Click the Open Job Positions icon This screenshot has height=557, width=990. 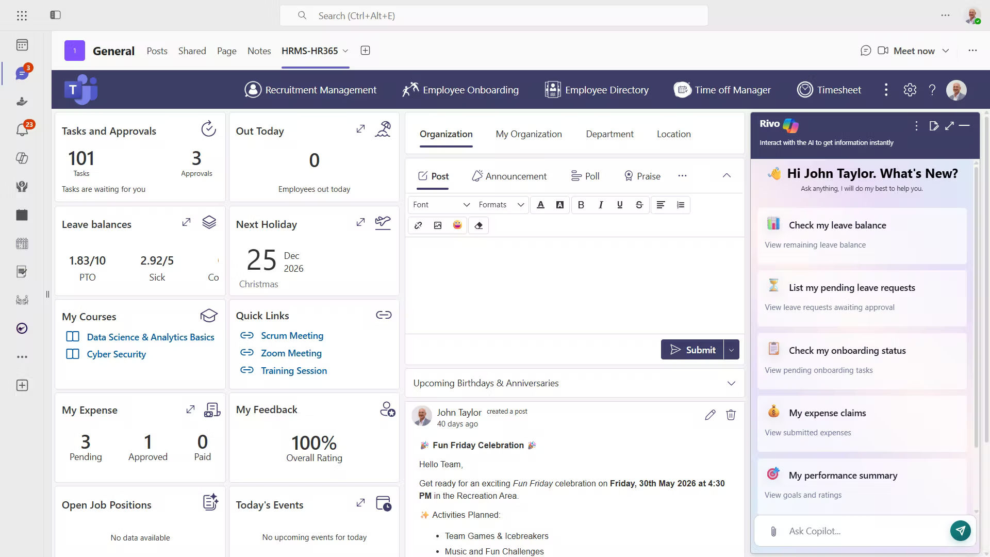coord(210,502)
